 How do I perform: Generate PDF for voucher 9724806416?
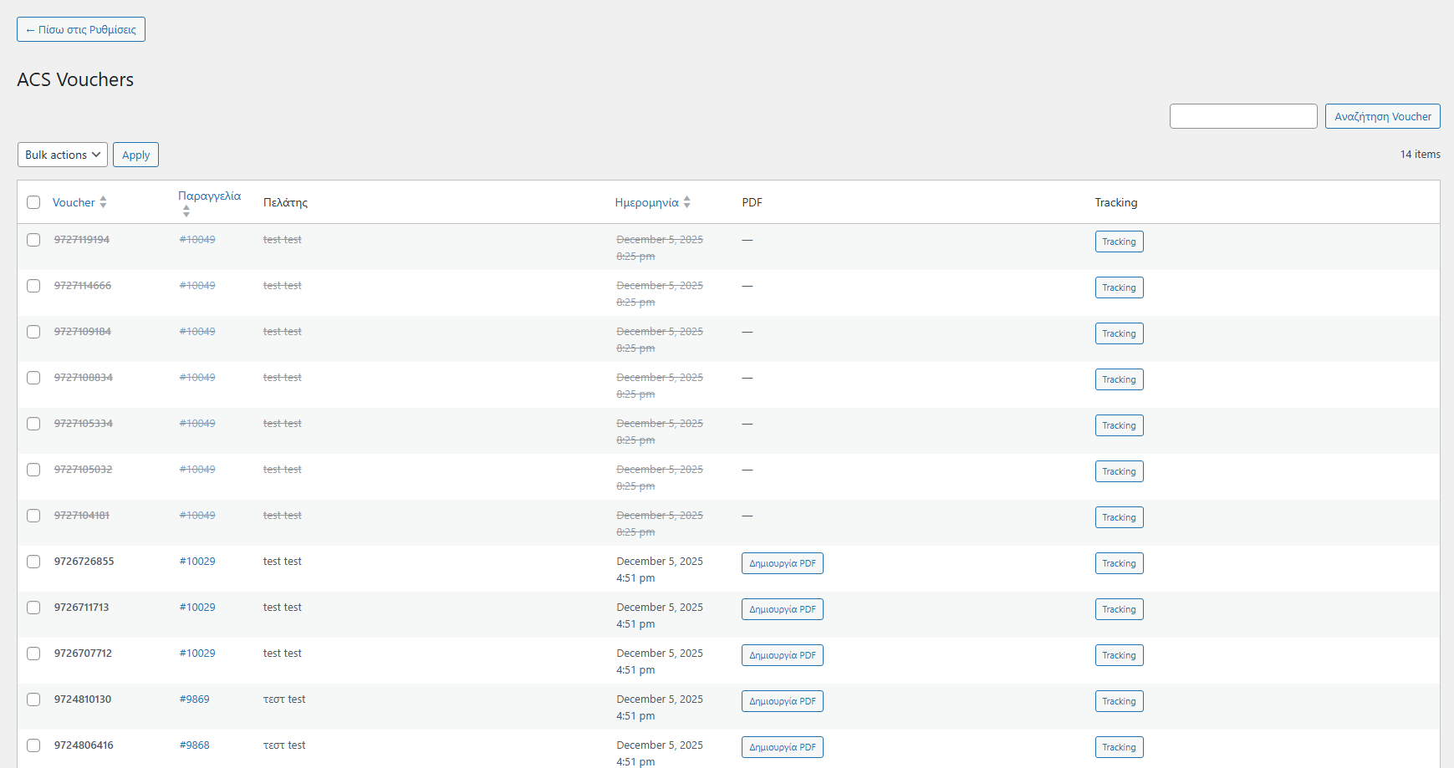pyautogui.click(x=782, y=747)
